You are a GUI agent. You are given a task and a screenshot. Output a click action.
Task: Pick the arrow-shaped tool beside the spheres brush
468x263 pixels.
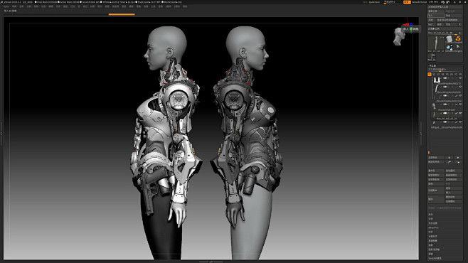pos(458,48)
